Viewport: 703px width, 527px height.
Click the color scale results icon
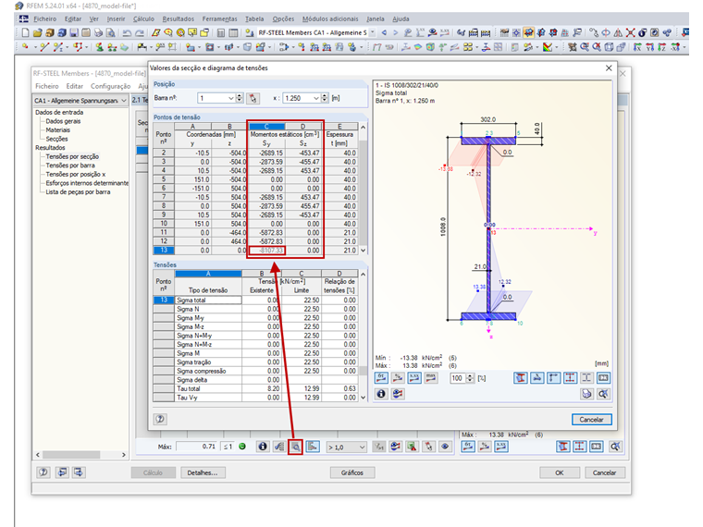coord(548,47)
